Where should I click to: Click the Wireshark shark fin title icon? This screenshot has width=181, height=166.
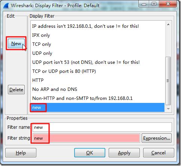(x=6, y=6)
